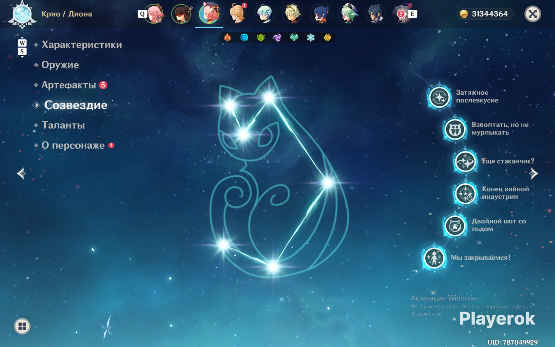Filter characters by the Hydro element
555x347 pixels.
[244, 37]
